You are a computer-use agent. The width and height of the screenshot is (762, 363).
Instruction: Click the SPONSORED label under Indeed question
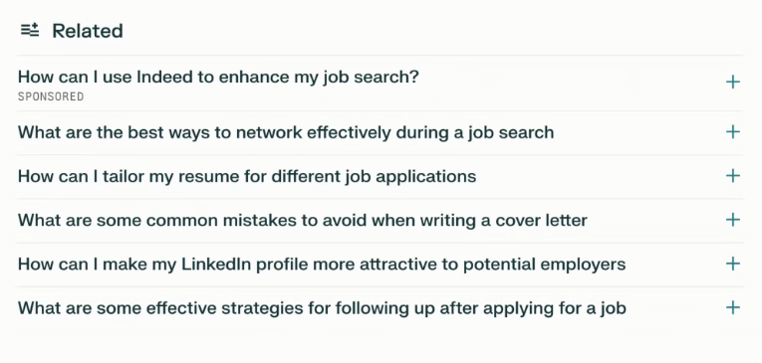point(51,96)
